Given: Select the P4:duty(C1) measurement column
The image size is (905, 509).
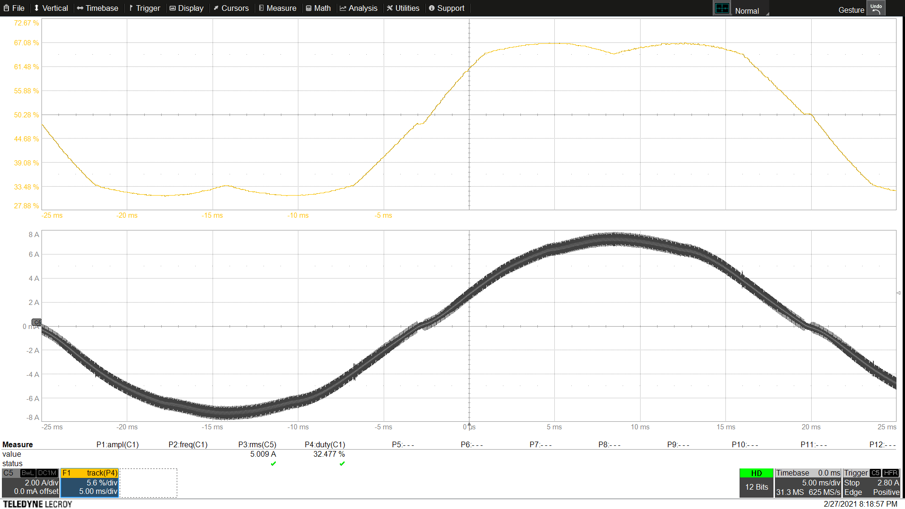Looking at the screenshot, I should [325, 444].
